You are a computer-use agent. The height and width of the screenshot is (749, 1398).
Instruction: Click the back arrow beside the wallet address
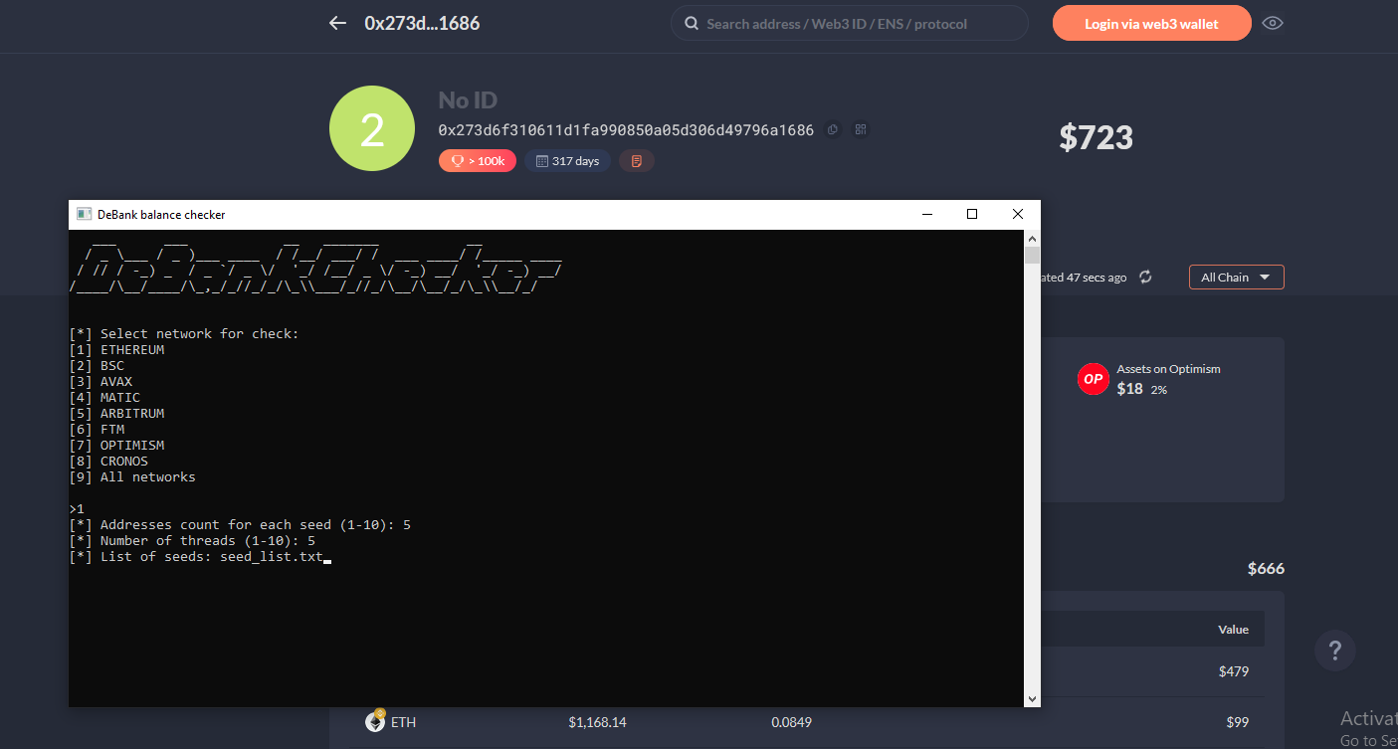coord(337,23)
